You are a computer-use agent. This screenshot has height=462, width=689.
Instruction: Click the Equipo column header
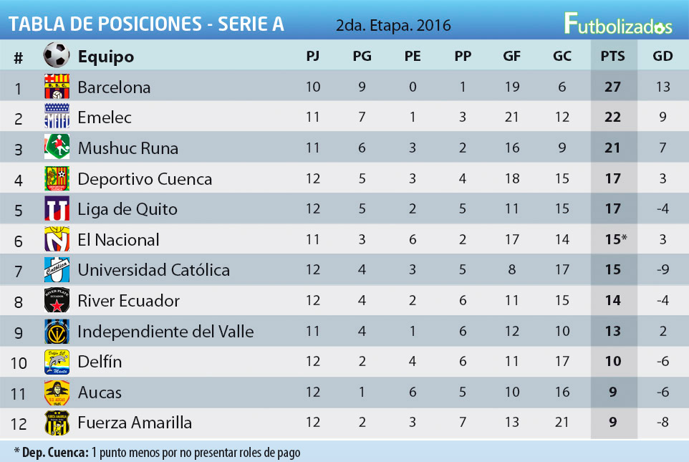pos(105,56)
